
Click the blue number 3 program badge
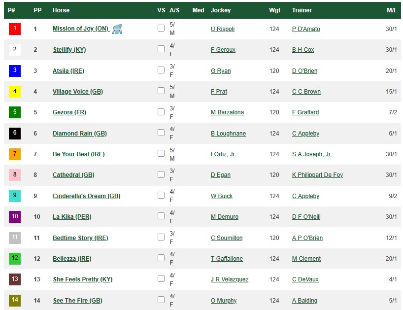point(15,70)
